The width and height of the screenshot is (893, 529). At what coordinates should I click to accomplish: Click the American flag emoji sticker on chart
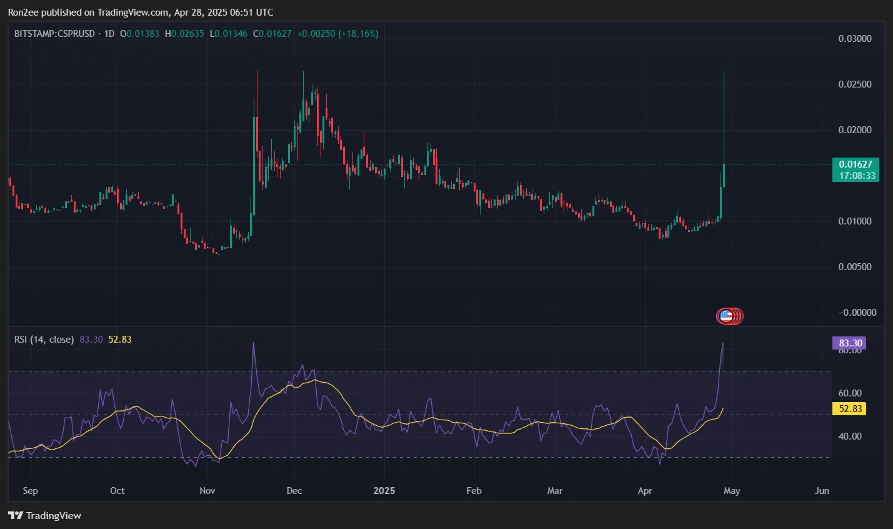coord(729,316)
